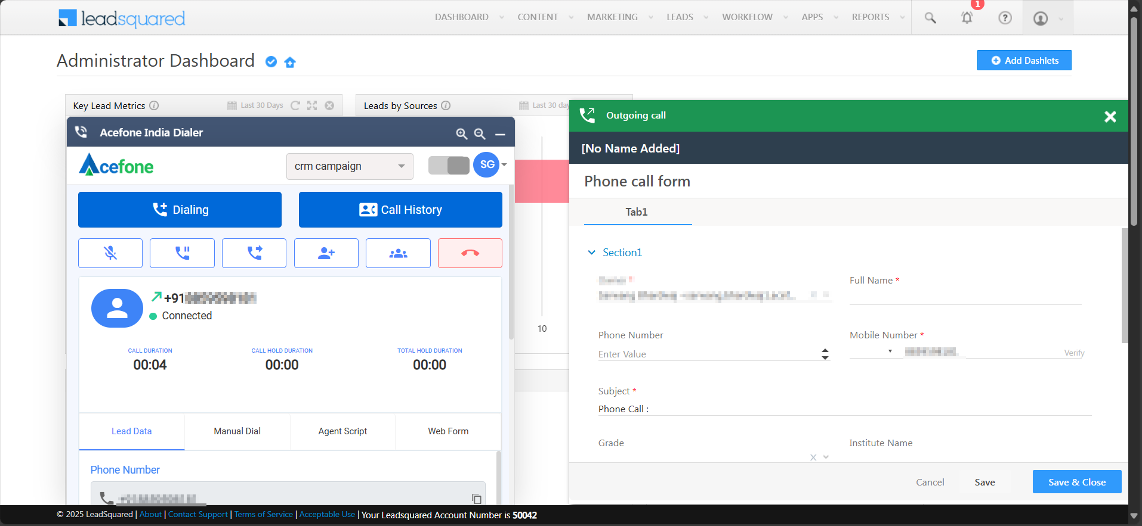Viewport: 1142px width, 526px height.
Task: Open Acceptable Use footer link
Action: tap(327, 515)
